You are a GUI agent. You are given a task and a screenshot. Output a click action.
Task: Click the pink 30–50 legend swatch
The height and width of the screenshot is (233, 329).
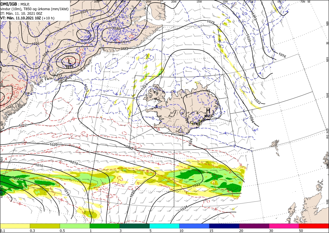tap(284, 226)
